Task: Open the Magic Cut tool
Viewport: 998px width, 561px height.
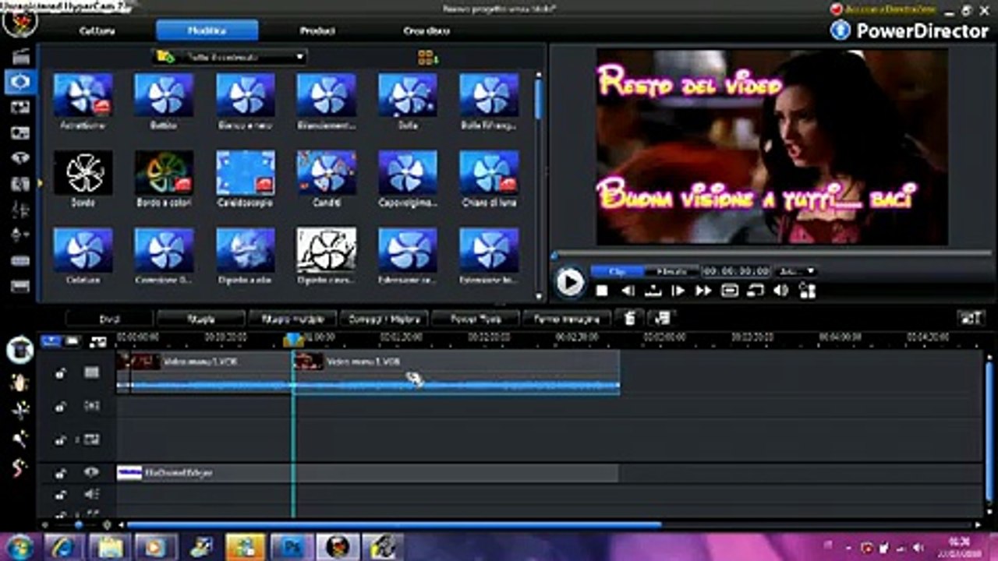Action: coord(19,439)
